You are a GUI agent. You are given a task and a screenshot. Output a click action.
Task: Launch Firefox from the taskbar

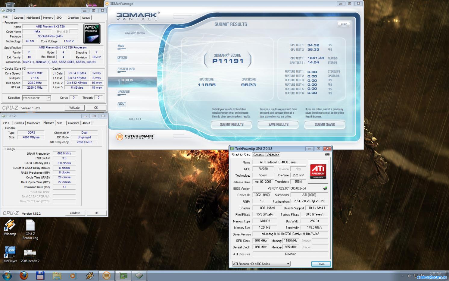tap(24, 276)
